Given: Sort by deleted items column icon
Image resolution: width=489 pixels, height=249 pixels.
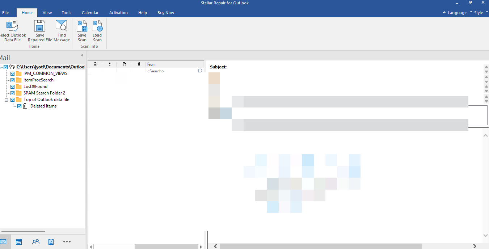Looking at the screenshot, I should point(95,64).
